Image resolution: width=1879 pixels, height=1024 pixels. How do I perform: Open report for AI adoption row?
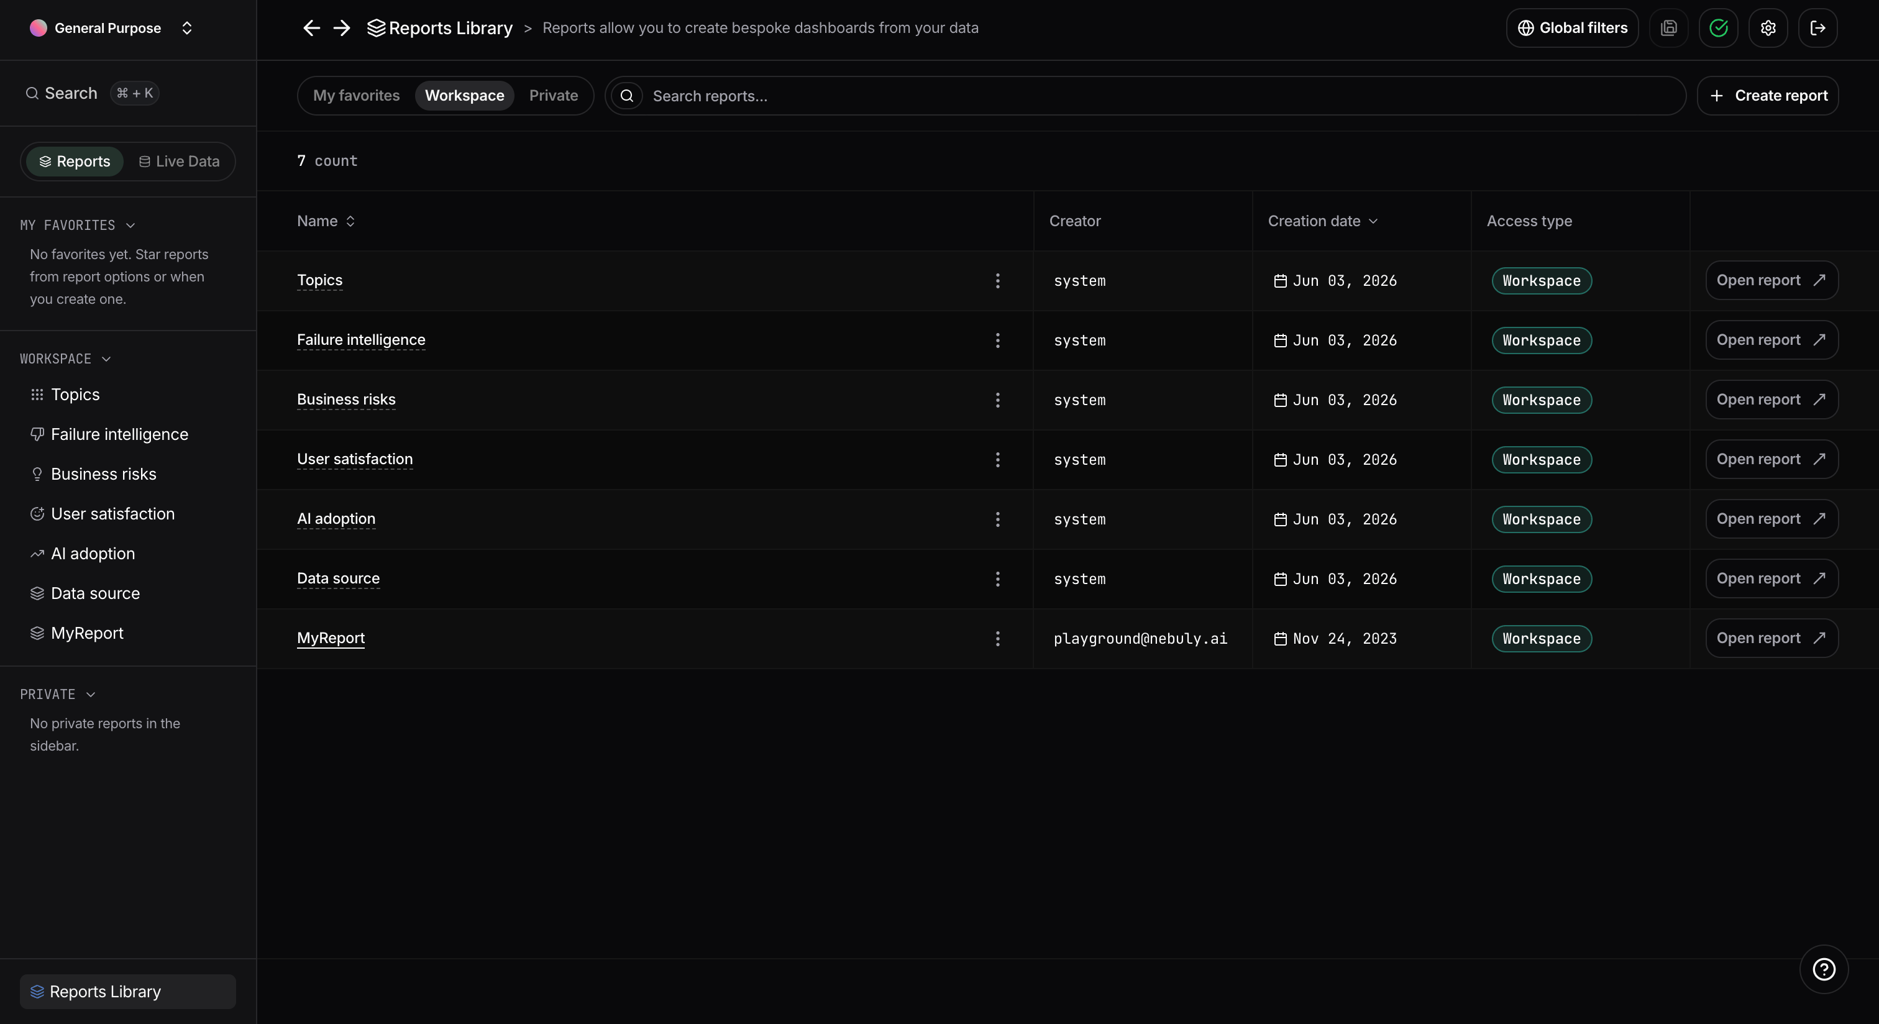tap(1771, 519)
